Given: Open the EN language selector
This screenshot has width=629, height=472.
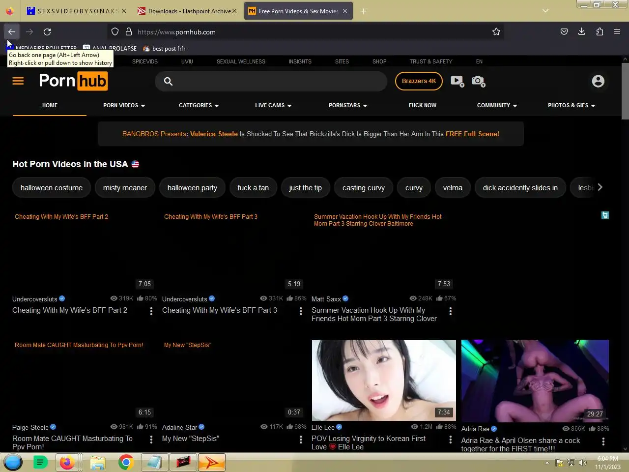Looking at the screenshot, I should pos(479,61).
